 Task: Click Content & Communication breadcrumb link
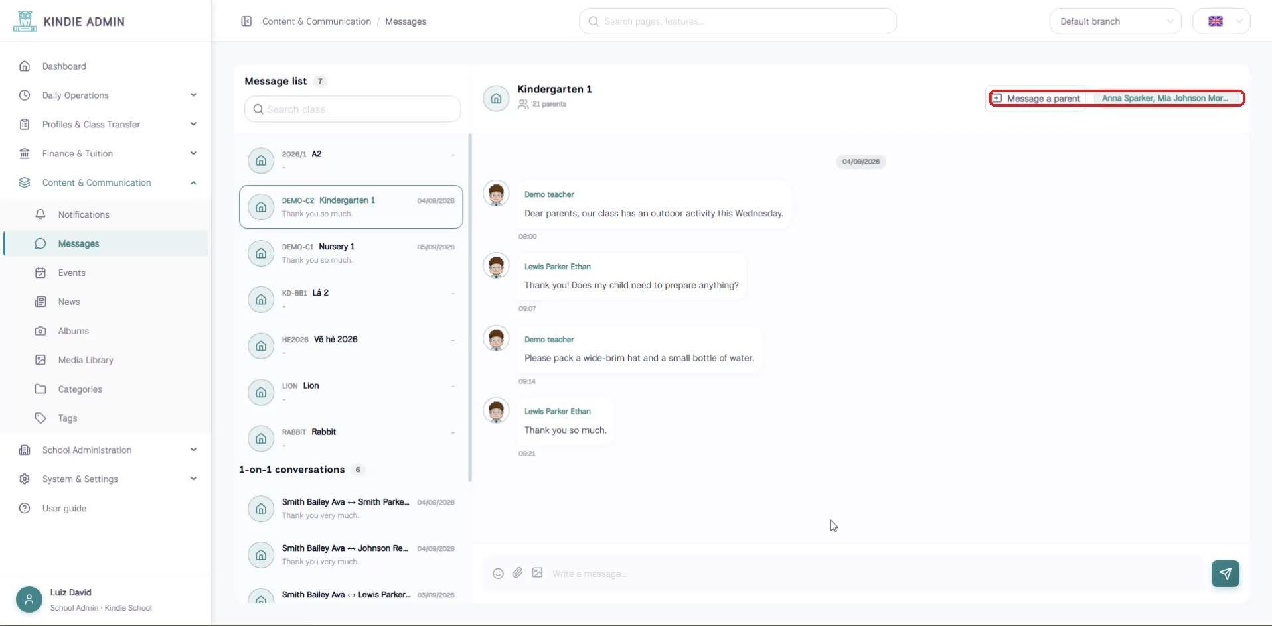pyautogui.click(x=317, y=21)
